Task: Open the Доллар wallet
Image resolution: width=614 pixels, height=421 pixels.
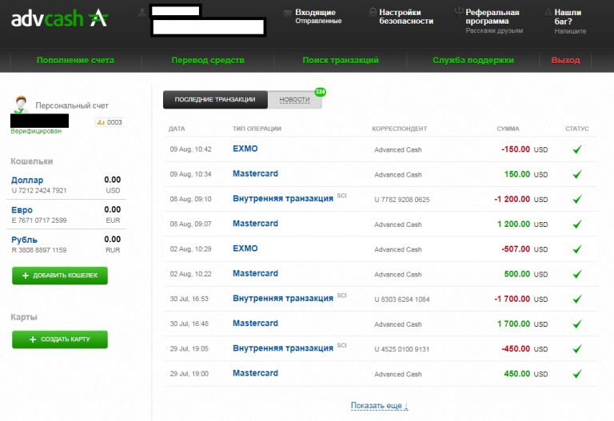Action: click(27, 181)
